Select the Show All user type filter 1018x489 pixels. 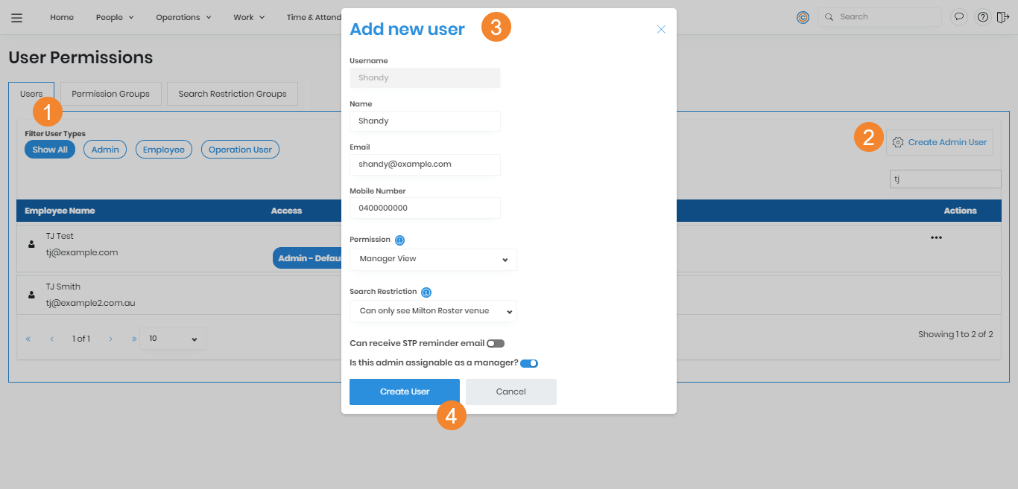50,150
